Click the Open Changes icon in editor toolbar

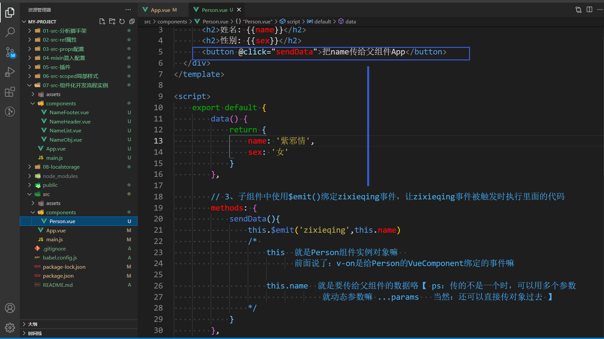[579, 10]
